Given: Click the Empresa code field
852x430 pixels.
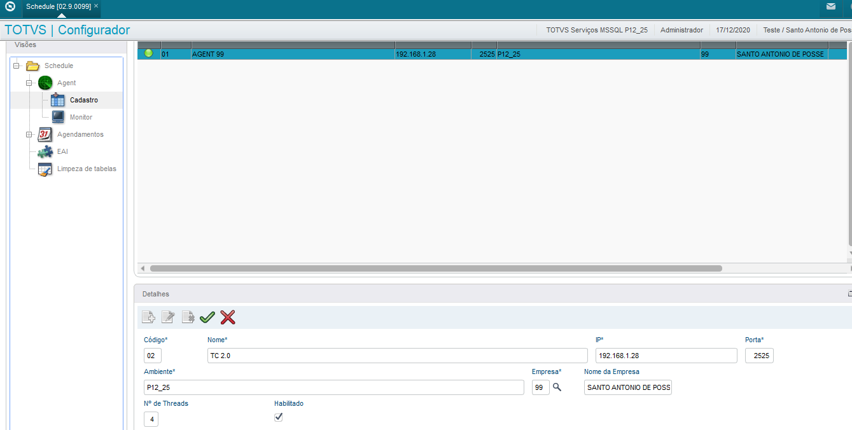Looking at the screenshot, I should click(x=541, y=387).
